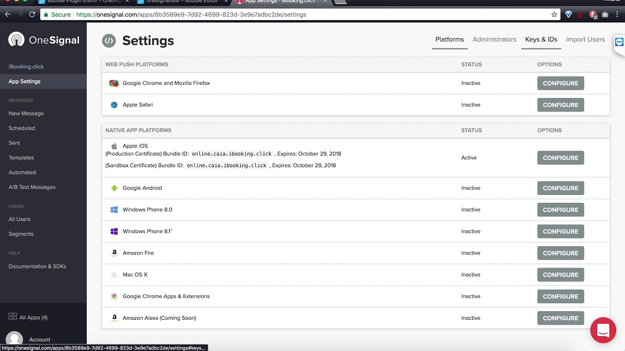
Task: Switch to the Platforms tab
Action: [x=450, y=39]
